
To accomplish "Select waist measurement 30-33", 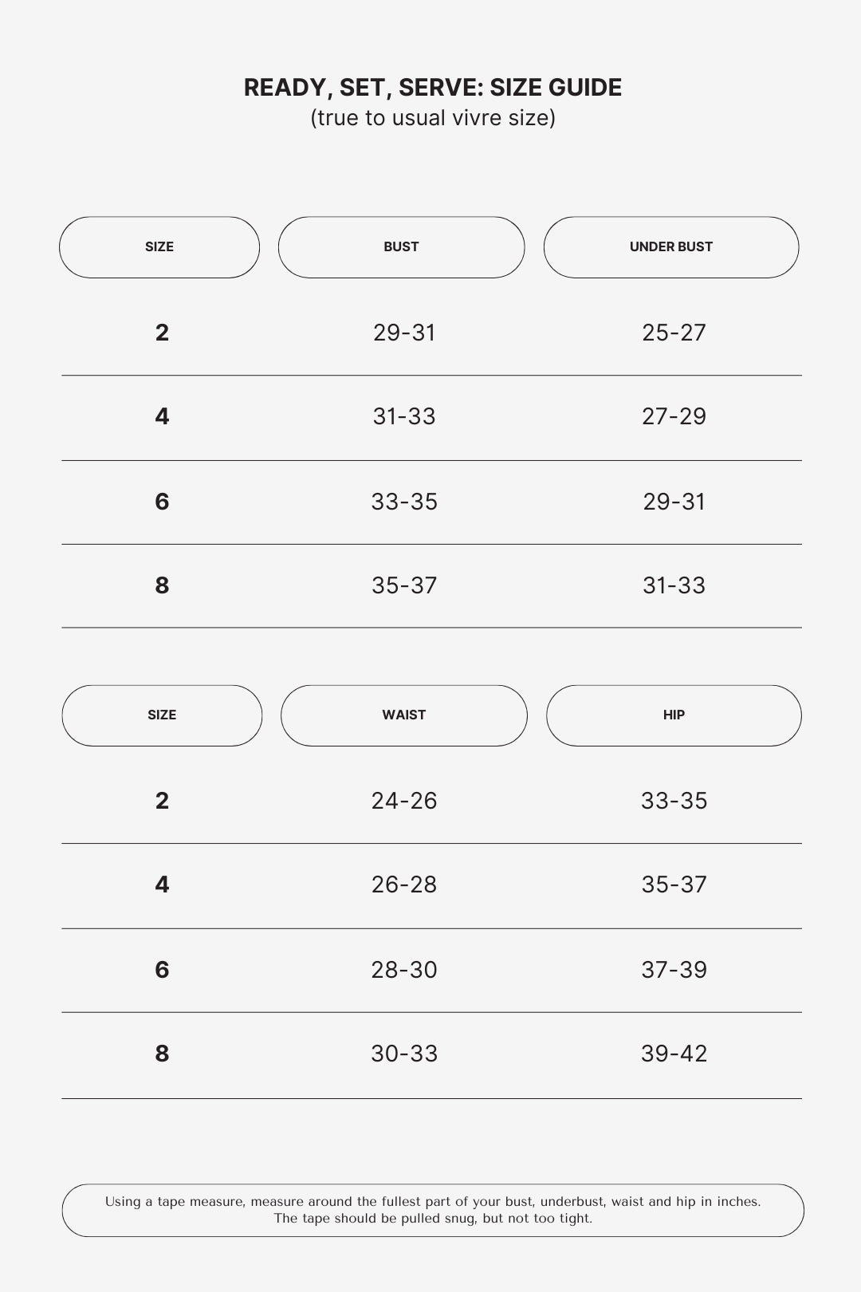I will coord(404,1054).
